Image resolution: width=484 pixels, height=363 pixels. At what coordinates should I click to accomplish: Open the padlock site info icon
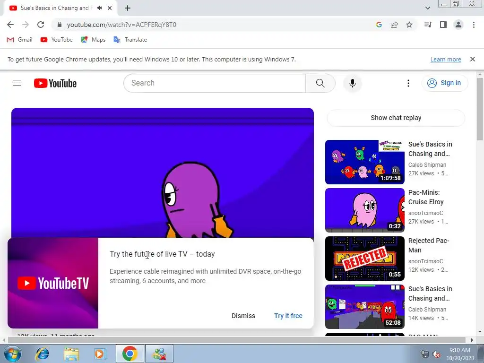point(60,25)
